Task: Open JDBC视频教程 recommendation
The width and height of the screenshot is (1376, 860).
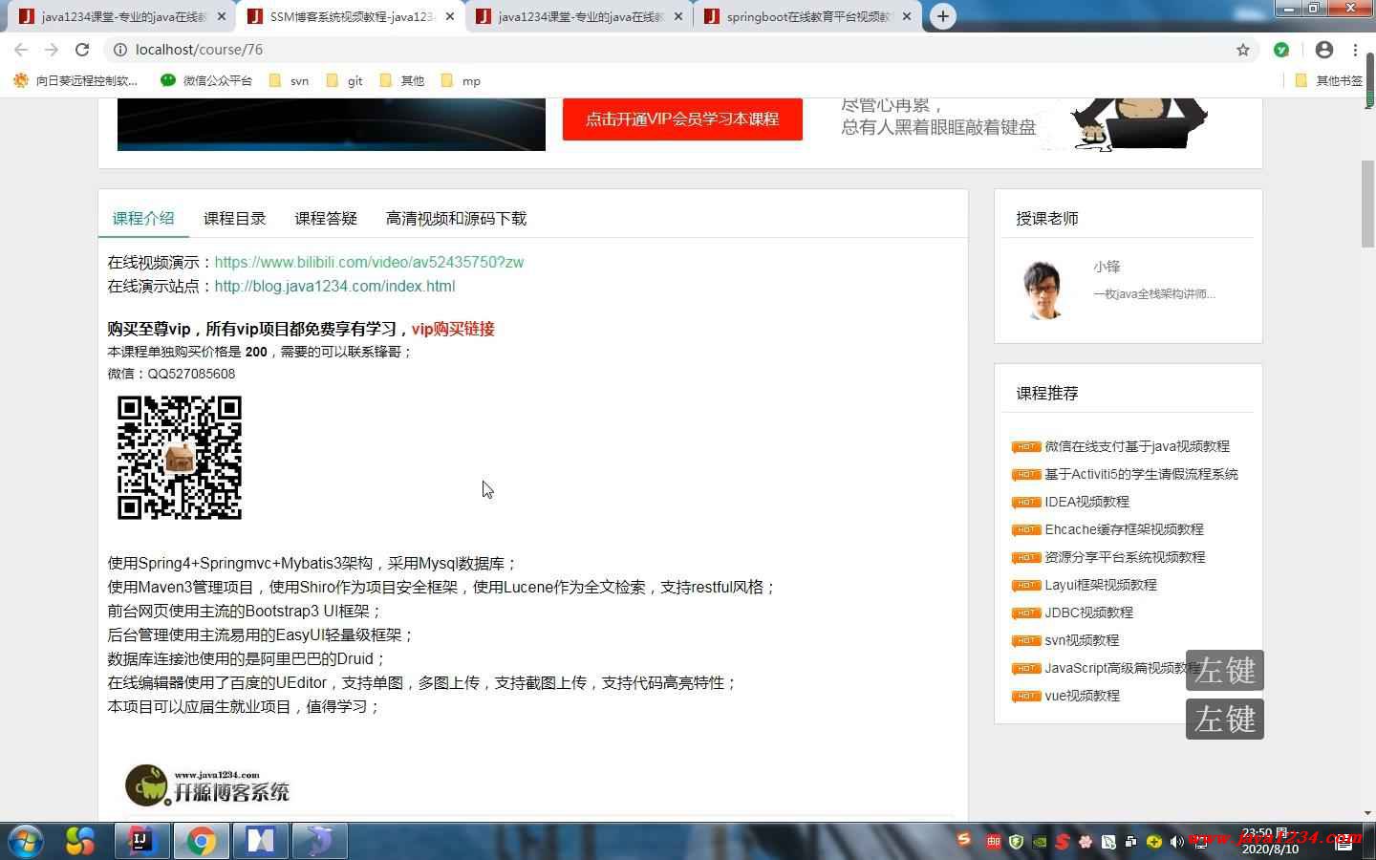Action: point(1088,613)
